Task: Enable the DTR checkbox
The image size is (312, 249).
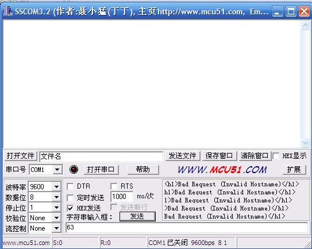Action: tap(70, 187)
